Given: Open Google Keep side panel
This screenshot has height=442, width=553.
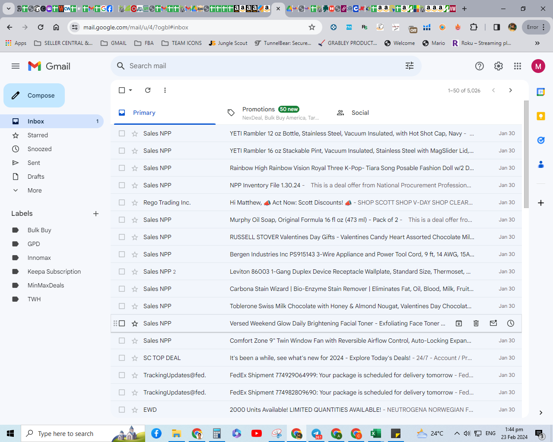Looking at the screenshot, I should pyautogui.click(x=541, y=116).
